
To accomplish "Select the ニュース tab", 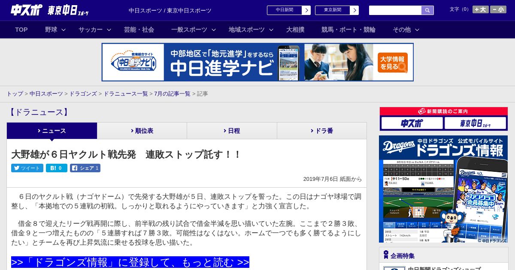I will [52, 131].
